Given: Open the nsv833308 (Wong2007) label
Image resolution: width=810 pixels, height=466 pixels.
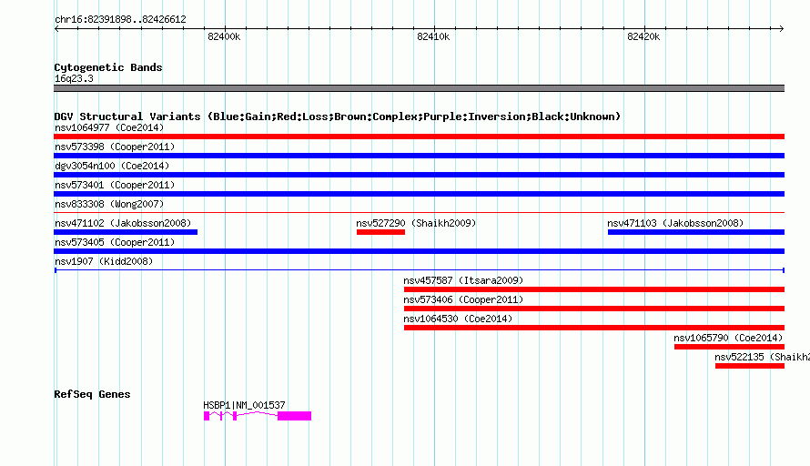Looking at the screenshot, I should point(109,204).
